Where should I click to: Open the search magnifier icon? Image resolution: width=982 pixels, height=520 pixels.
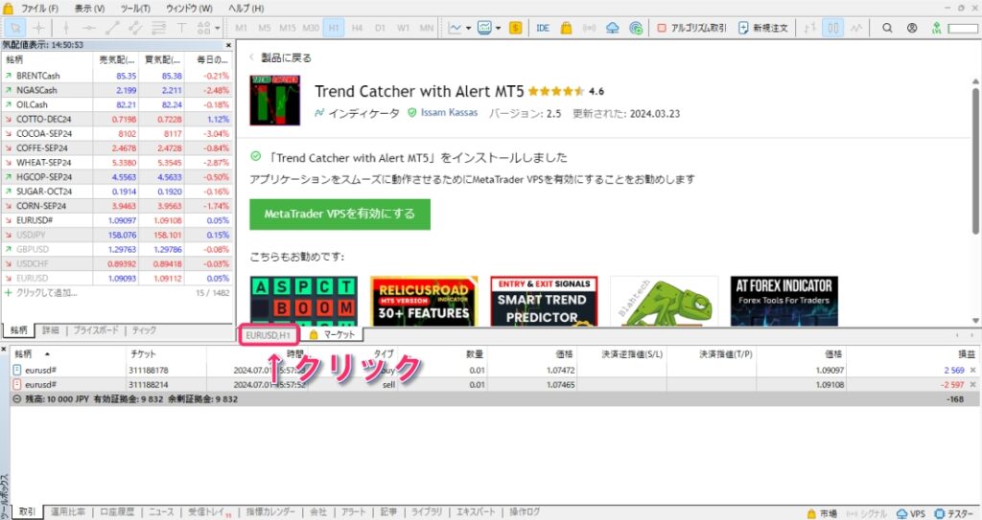pyautogui.click(x=887, y=28)
